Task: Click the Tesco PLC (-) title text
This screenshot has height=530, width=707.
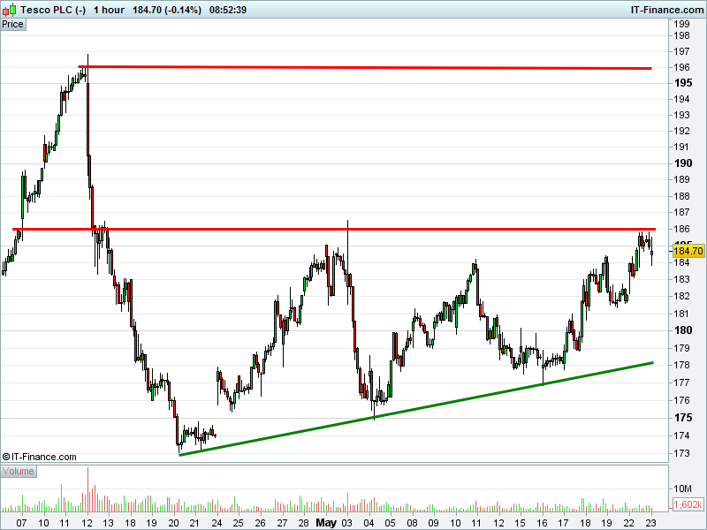Action: [53, 10]
